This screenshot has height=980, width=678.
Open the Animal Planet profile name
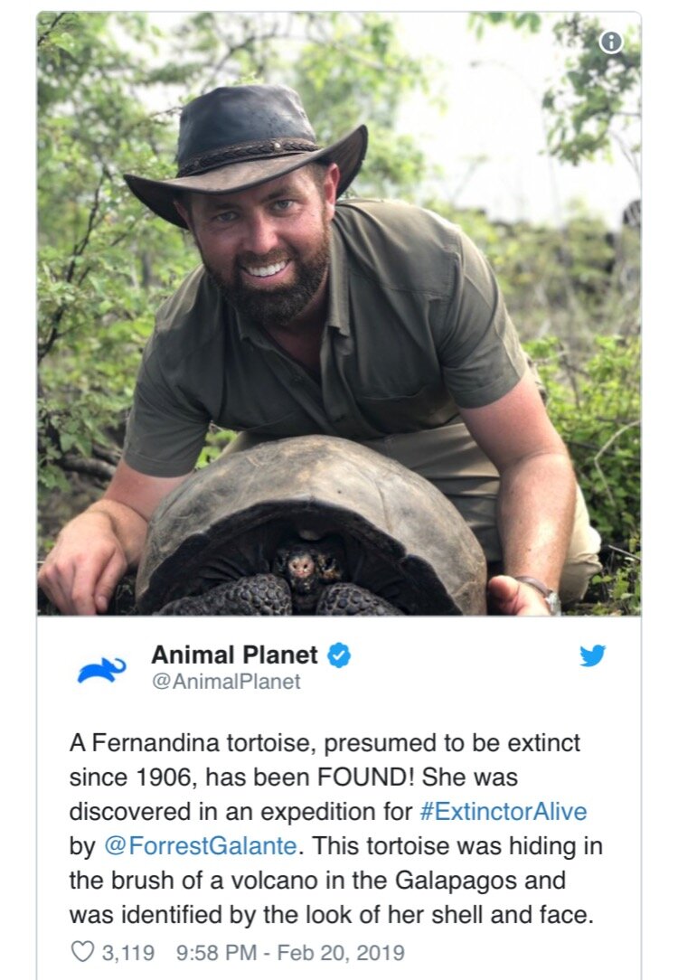tap(234, 655)
